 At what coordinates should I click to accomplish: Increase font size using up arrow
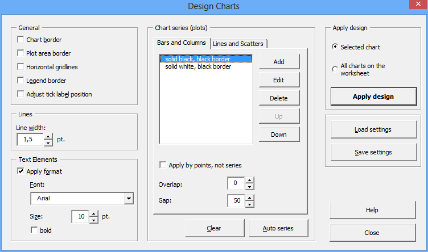(93, 213)
